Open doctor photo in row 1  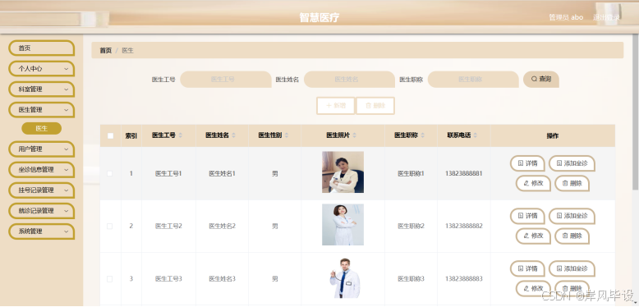pyautogui.click(x=342, y=172)
